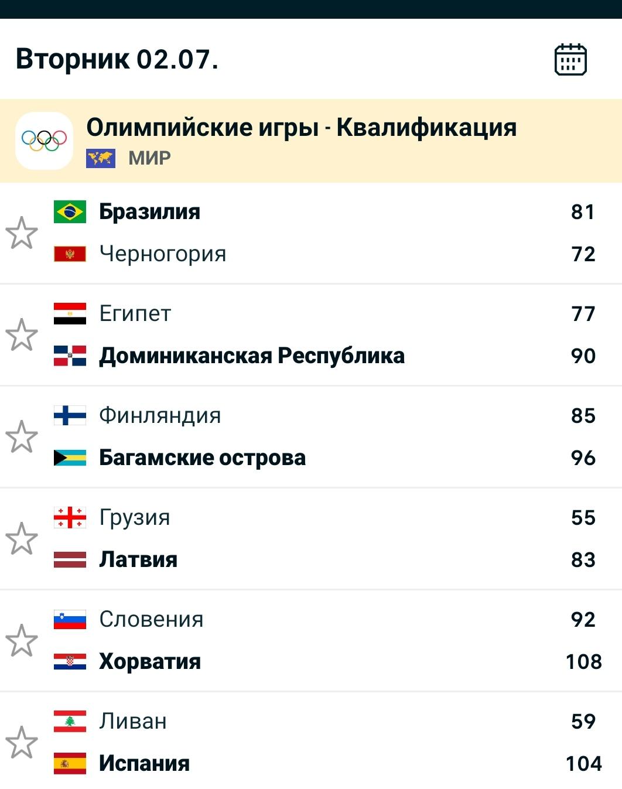Tap the Bahamas flag icon
The width and height of the screenshot is (622, 789).
70,457
